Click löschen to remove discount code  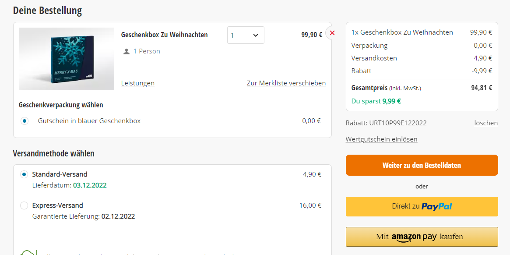click(x=486, y=123)
